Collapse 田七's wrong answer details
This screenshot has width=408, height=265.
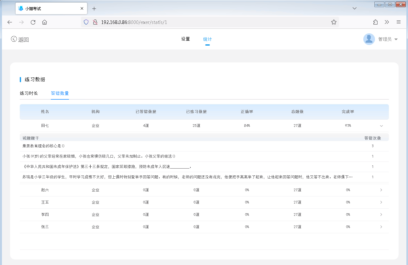pos(381,126)
